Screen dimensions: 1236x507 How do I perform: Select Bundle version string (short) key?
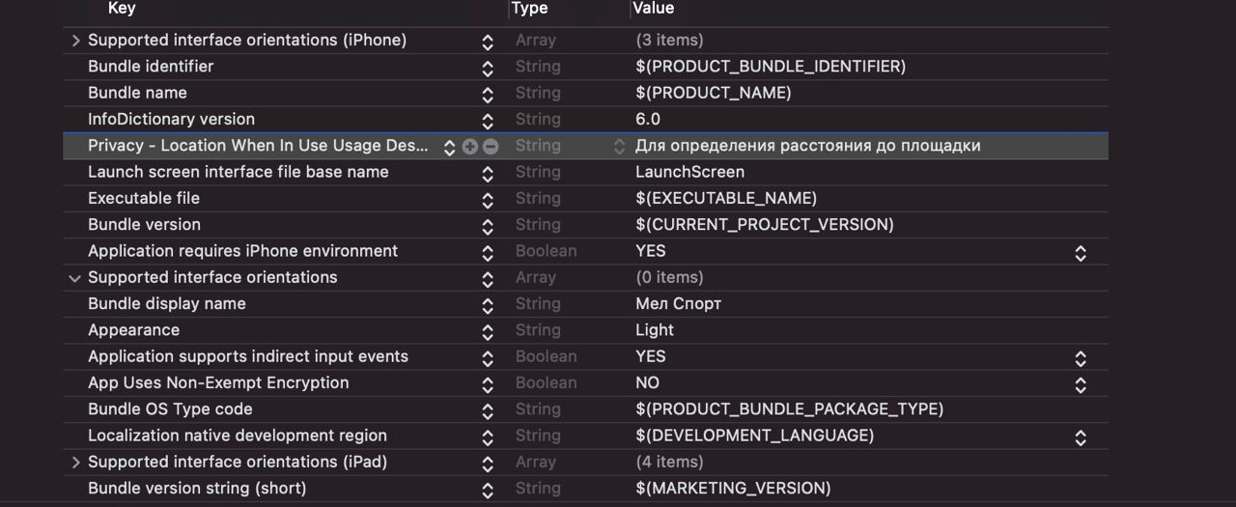pyautogui.click(x=197, y=489)
